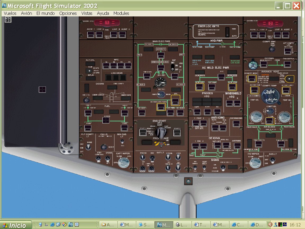Push the windshield HTG L button
The width and height of the screenshot is (305, 229).
(230, 103)
